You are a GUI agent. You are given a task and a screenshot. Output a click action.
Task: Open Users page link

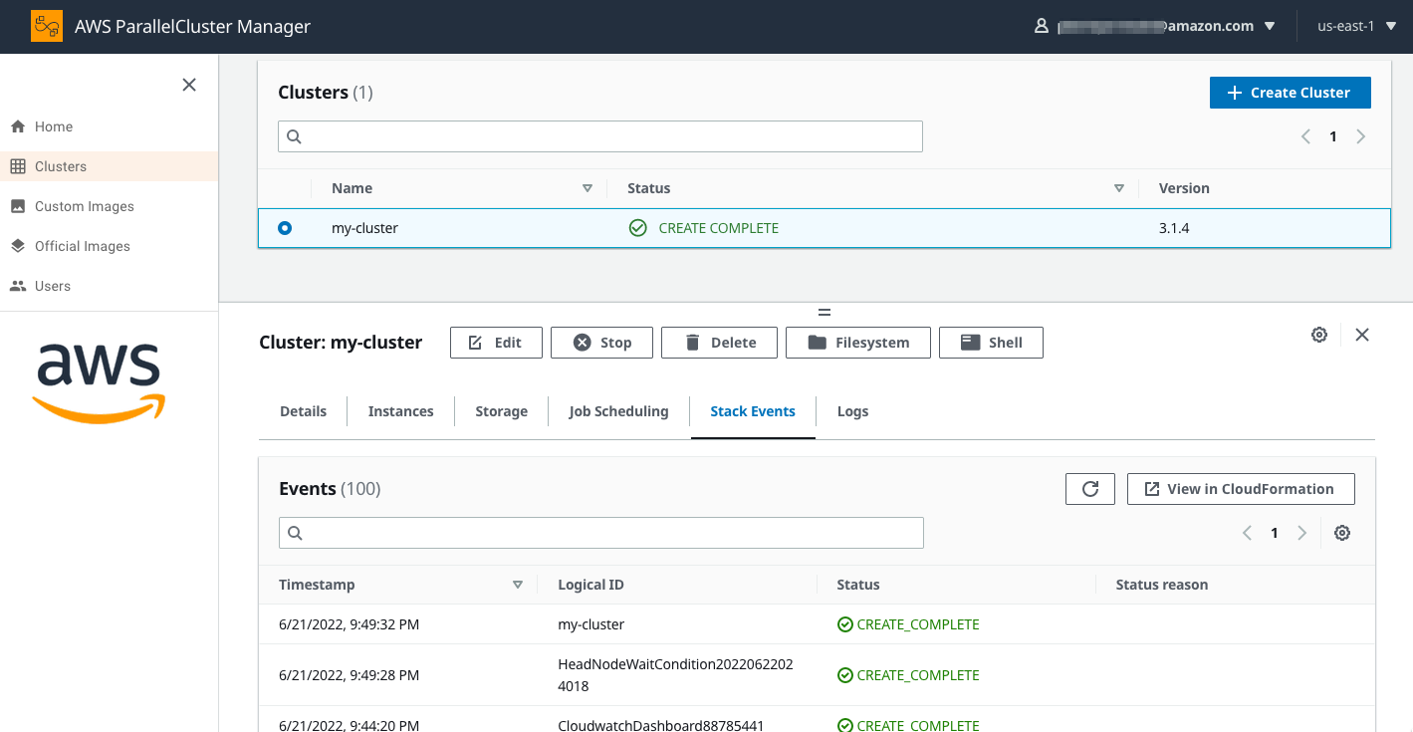click(x=53, y=286)
